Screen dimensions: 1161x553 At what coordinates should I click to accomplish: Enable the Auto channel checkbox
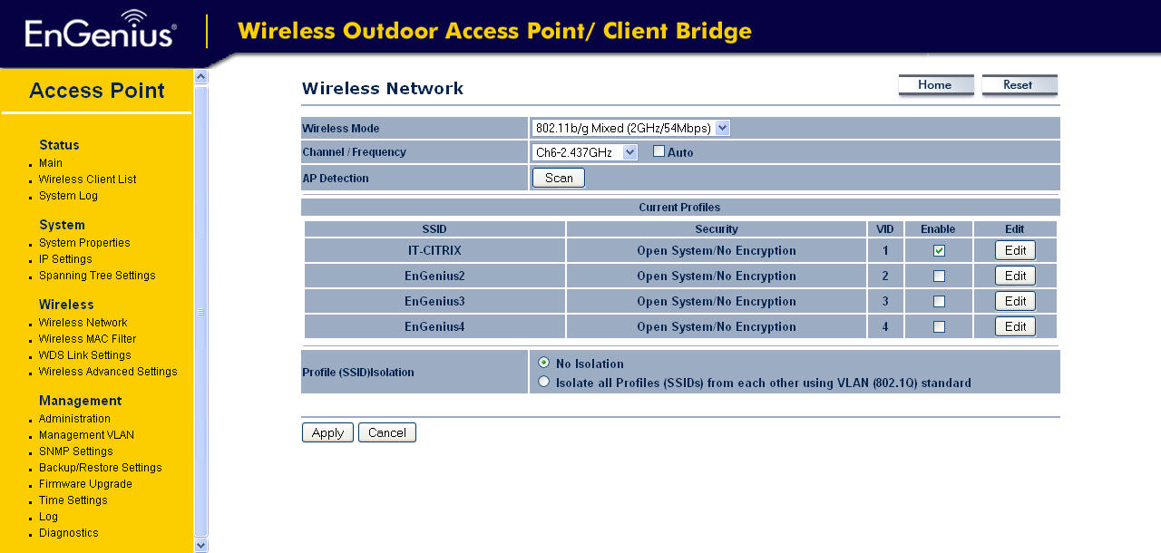[x=657, y=150]
